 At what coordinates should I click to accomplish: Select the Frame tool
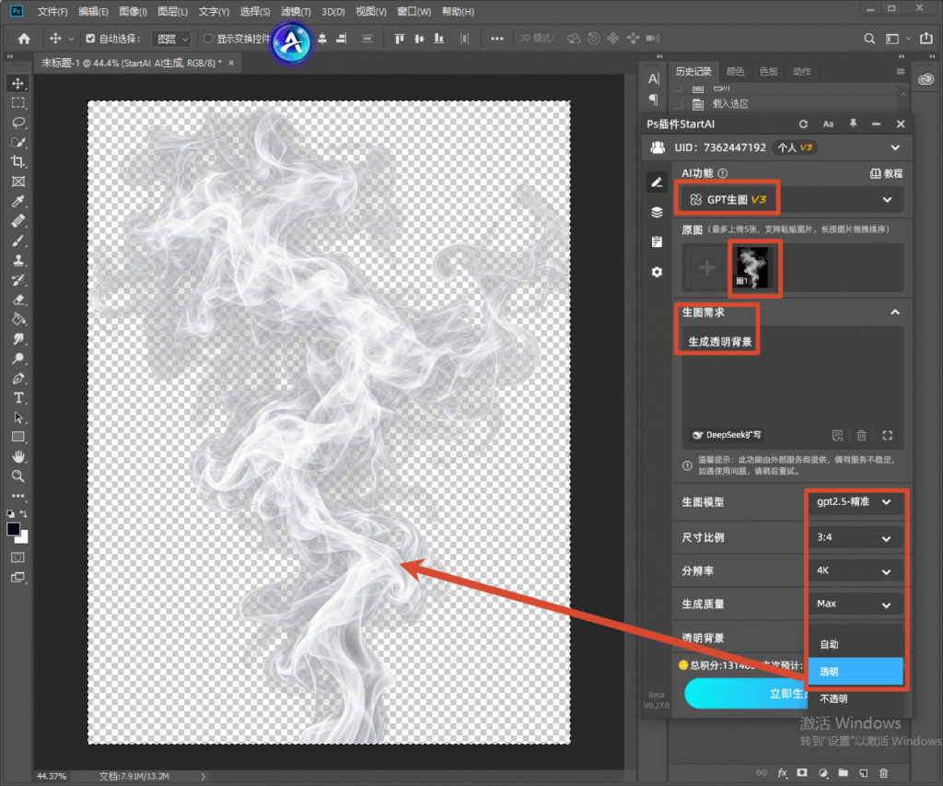(18, 182)
